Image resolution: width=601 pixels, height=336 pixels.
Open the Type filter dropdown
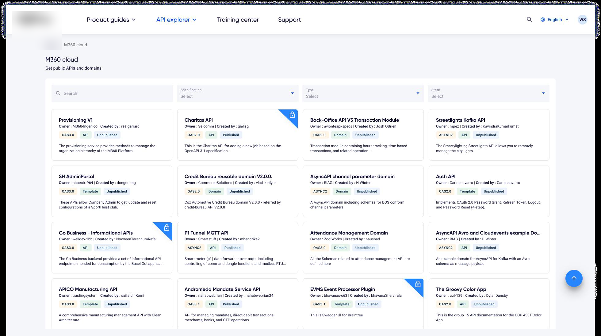pyautogui.click(x=363, y=93)
